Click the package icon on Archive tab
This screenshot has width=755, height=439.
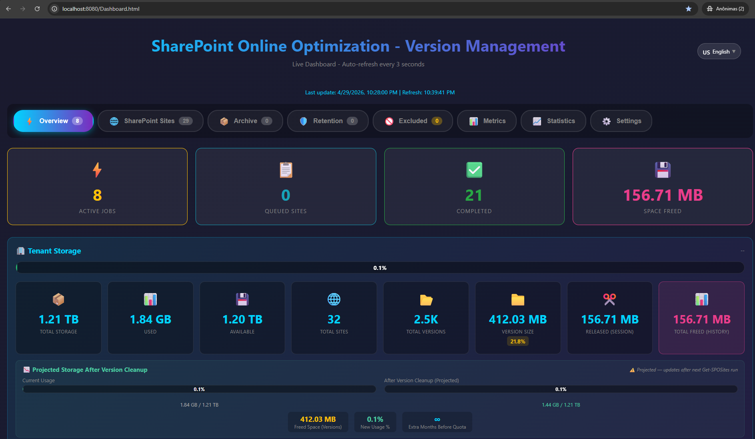click(x=224, y=121)
